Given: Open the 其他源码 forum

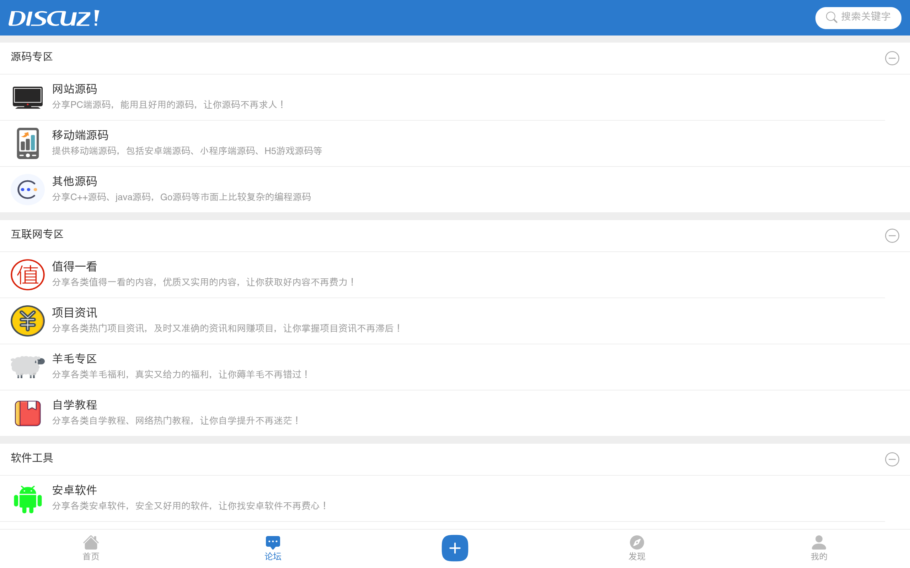Looking at the screenshot, I should (455, 190).
